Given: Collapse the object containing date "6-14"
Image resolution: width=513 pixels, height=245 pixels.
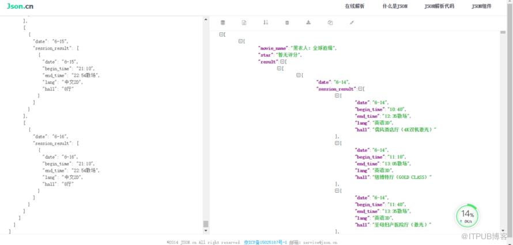Looking at the screenshot, I should 299,75.
